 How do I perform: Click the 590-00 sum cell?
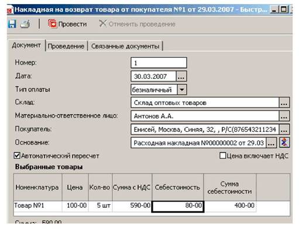click(x=132, y=206)
